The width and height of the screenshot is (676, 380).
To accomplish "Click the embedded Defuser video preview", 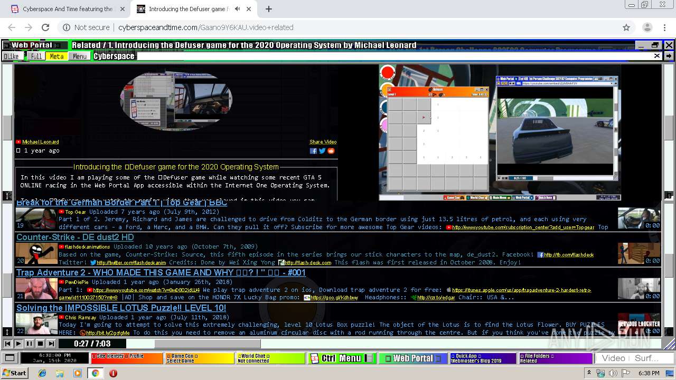I will click(x=500, y=132).
